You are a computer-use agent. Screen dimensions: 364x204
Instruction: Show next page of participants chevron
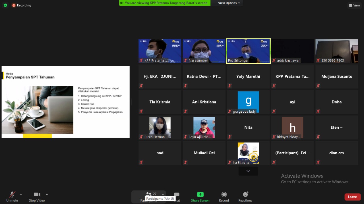pos(248,171)
